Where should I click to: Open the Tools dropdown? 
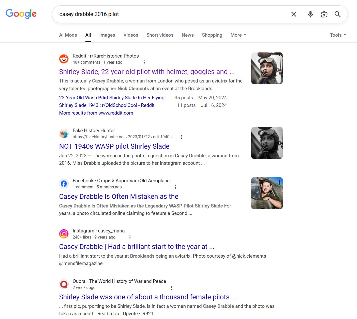[x=338, y=35]
